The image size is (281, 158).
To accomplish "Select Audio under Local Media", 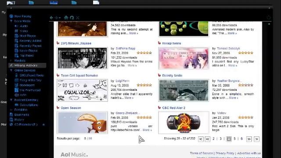I will pyautogui.click(x=23, y=26).
